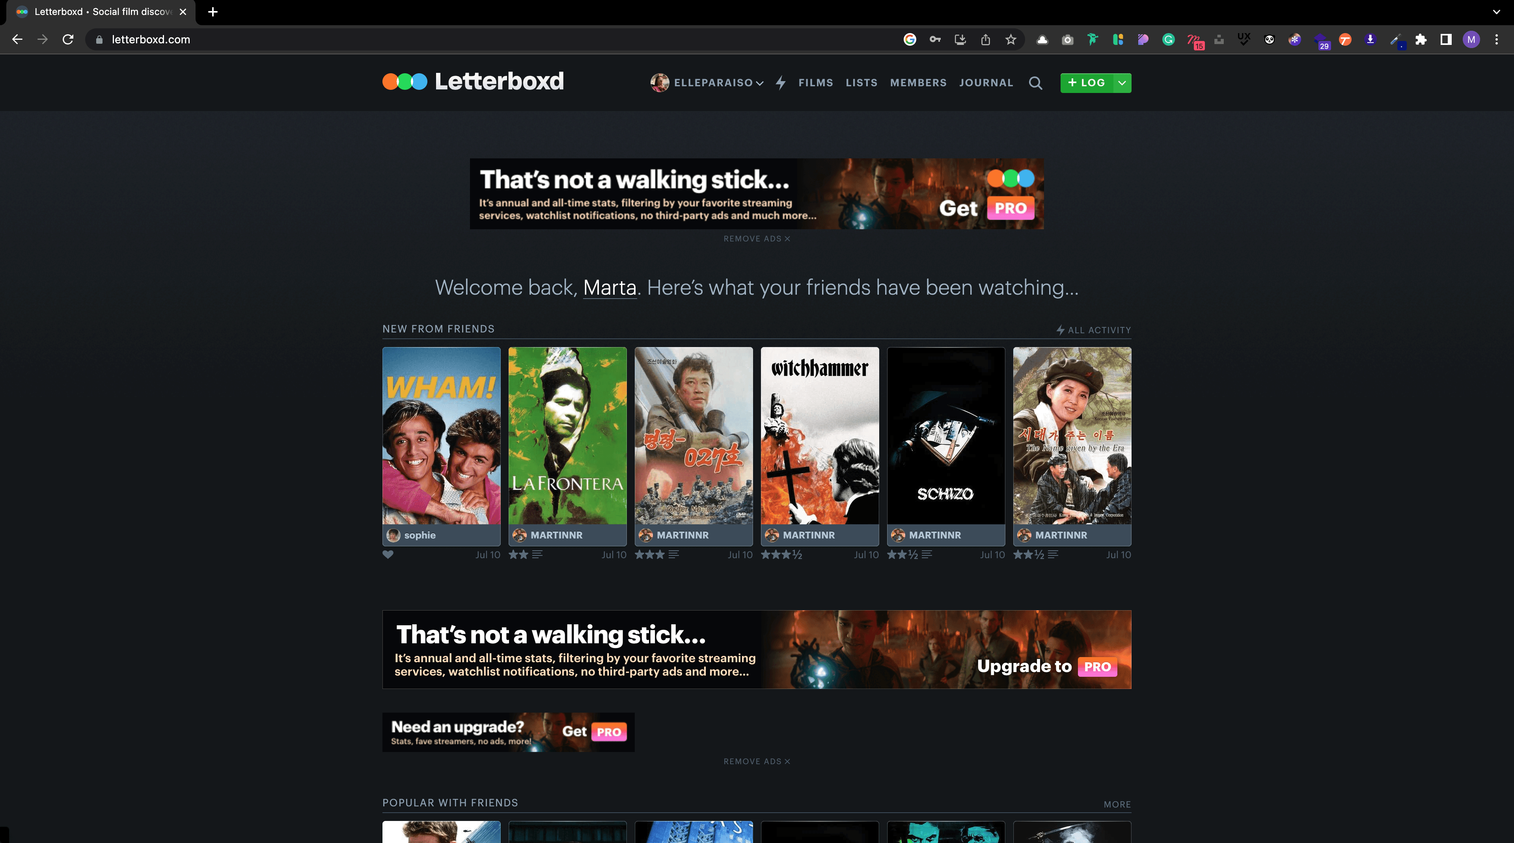
Task: Click the Grammarly extension icon
Action: pyautogui.click(x=1168, y=39)
